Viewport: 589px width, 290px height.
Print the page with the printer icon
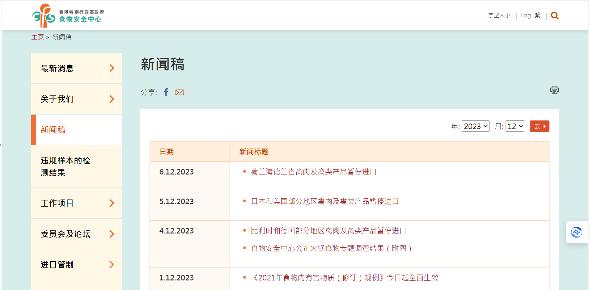pyautogui.click(x=554, y=90)
